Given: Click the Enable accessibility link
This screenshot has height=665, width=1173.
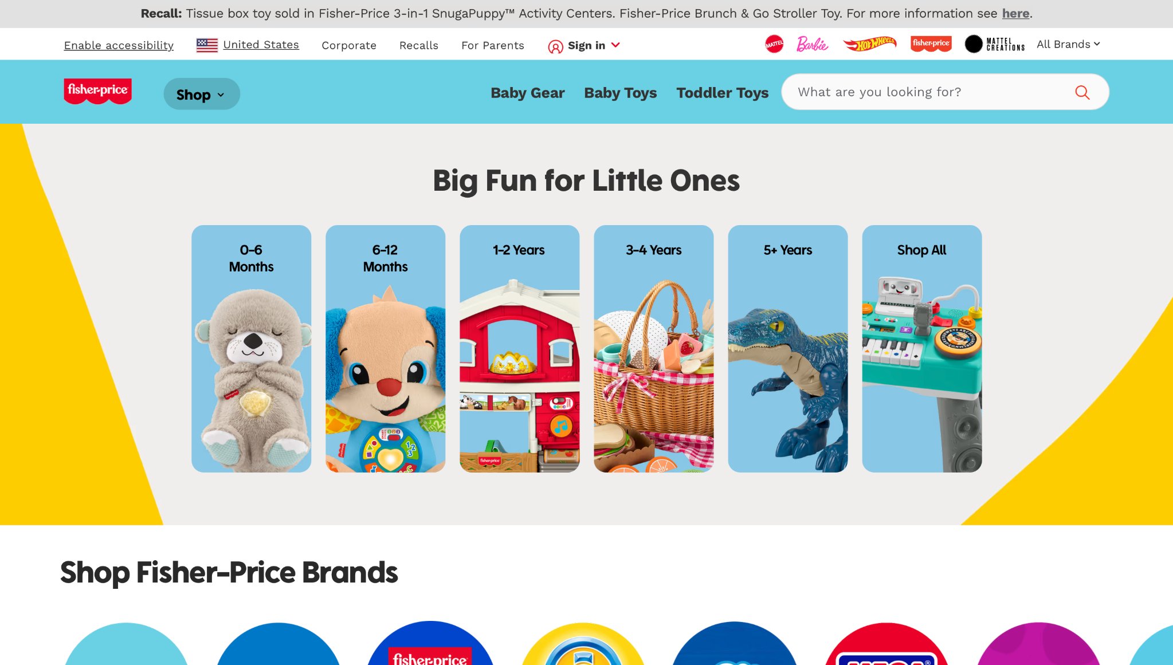Looking at the screenshot, I should pyautogui.click(x=119, y=45).
